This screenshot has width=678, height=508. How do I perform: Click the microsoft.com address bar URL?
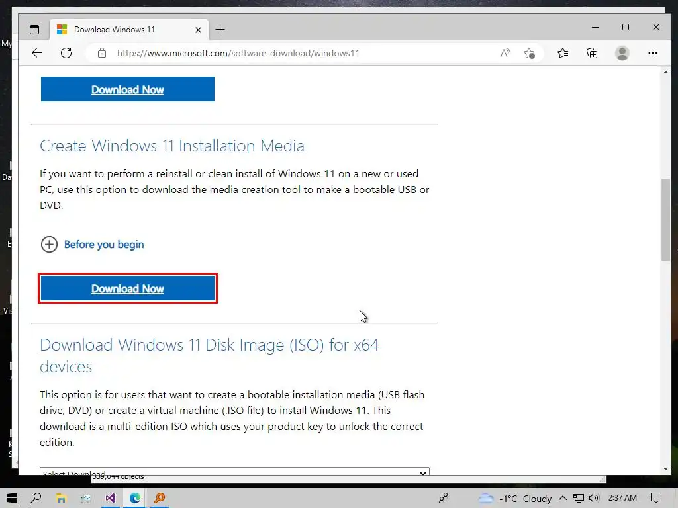[x=238, y=53]
